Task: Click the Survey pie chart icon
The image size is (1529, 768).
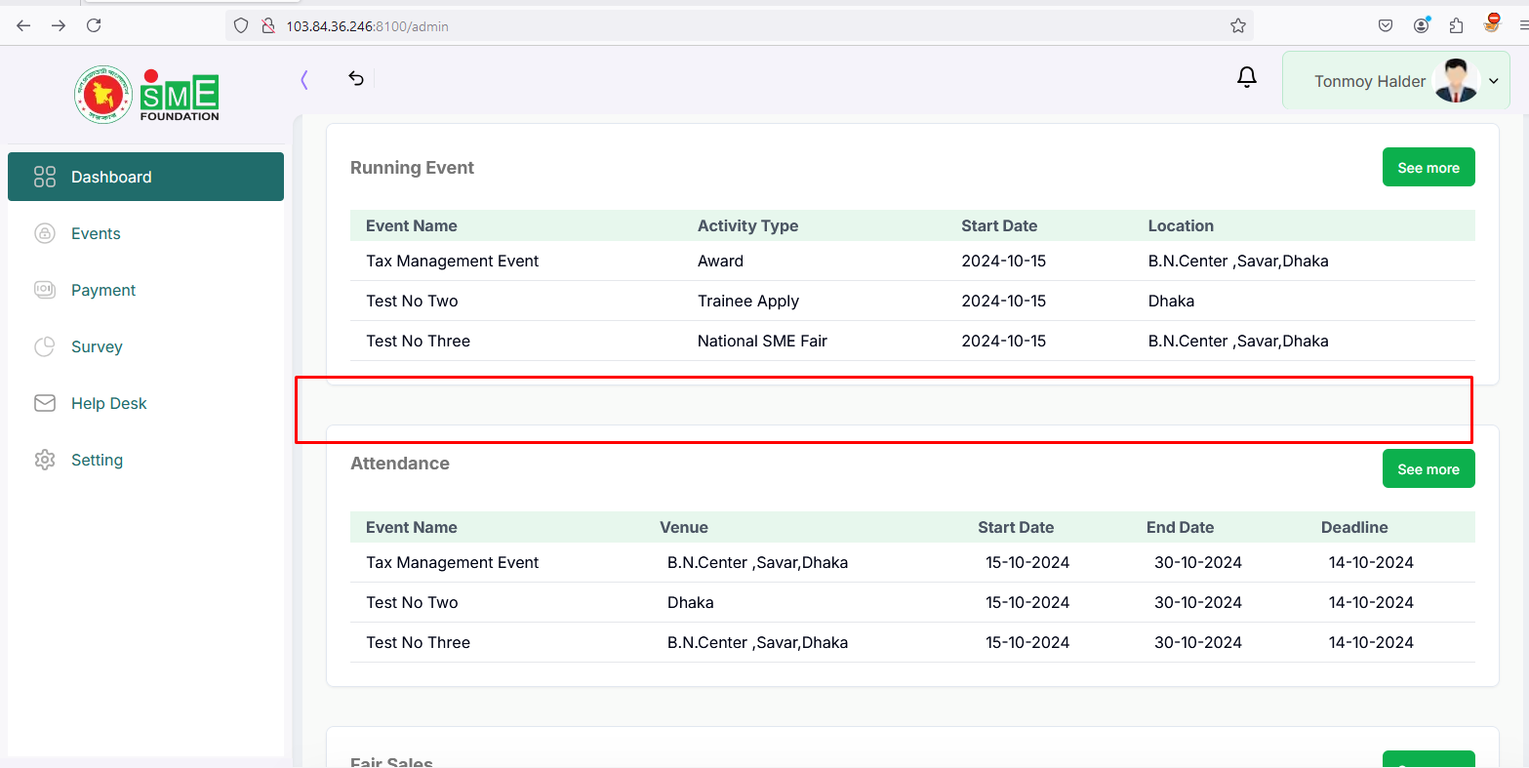Action: pos(45,346)
